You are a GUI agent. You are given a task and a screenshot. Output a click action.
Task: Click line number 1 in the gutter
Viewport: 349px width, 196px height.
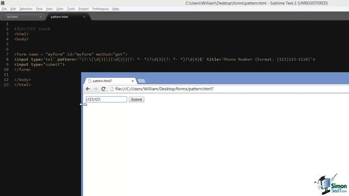pos(7,24)
